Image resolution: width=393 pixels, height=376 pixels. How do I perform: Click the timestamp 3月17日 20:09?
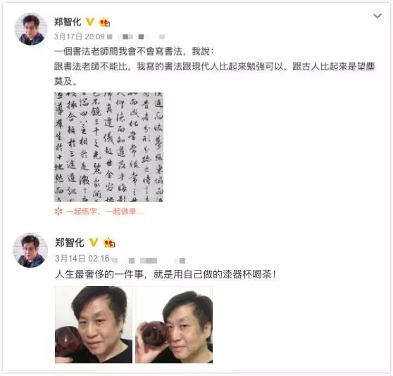click(79, 37)
